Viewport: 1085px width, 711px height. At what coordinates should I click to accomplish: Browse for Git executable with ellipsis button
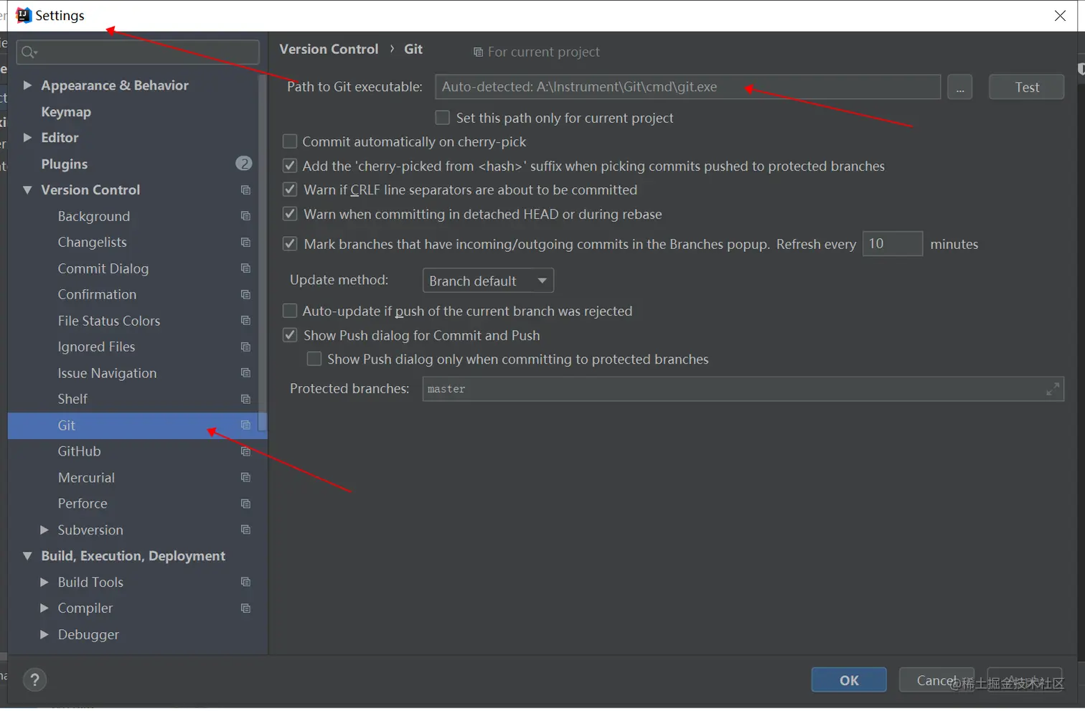(960, 87)
